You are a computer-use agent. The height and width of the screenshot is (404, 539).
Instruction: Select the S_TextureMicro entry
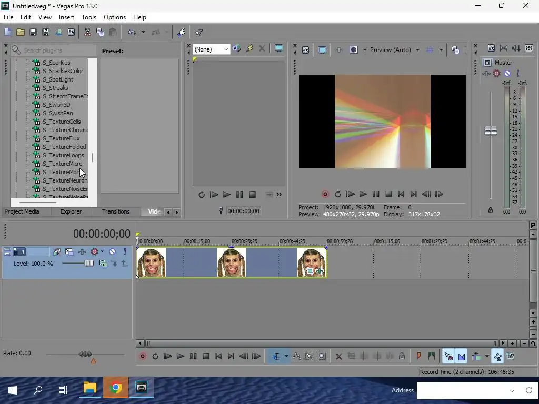coord(62,164)
